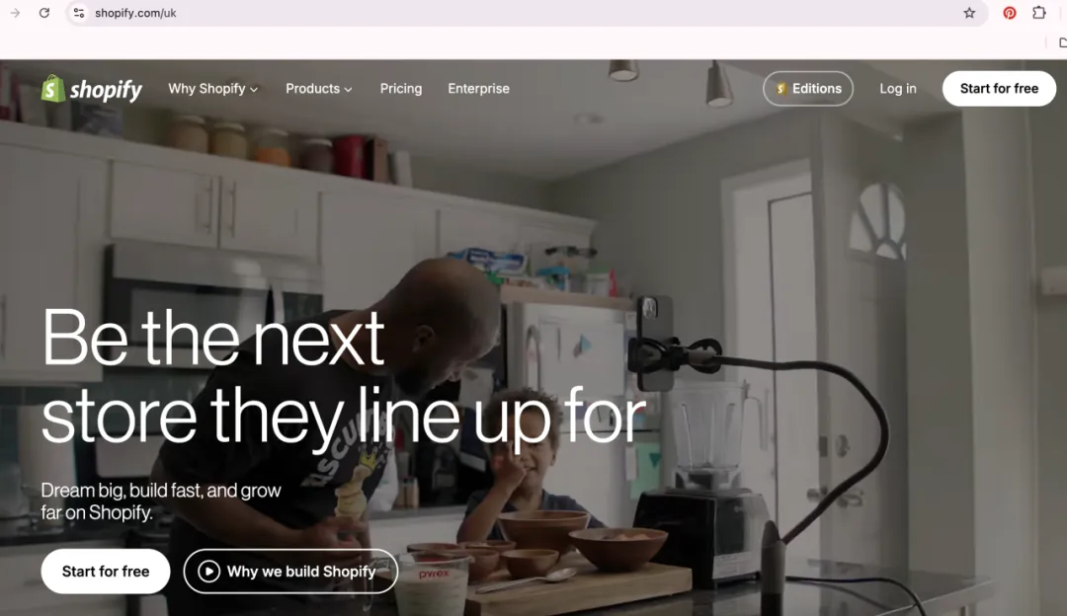Viewport: 1067px width, 616px height.
Task: Expand the Why Shopify dropdown menu
Action: (213, 89)
